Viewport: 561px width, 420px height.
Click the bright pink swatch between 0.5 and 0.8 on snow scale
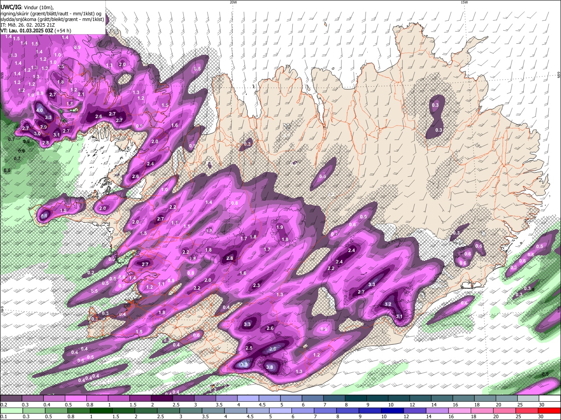point(76,399)
